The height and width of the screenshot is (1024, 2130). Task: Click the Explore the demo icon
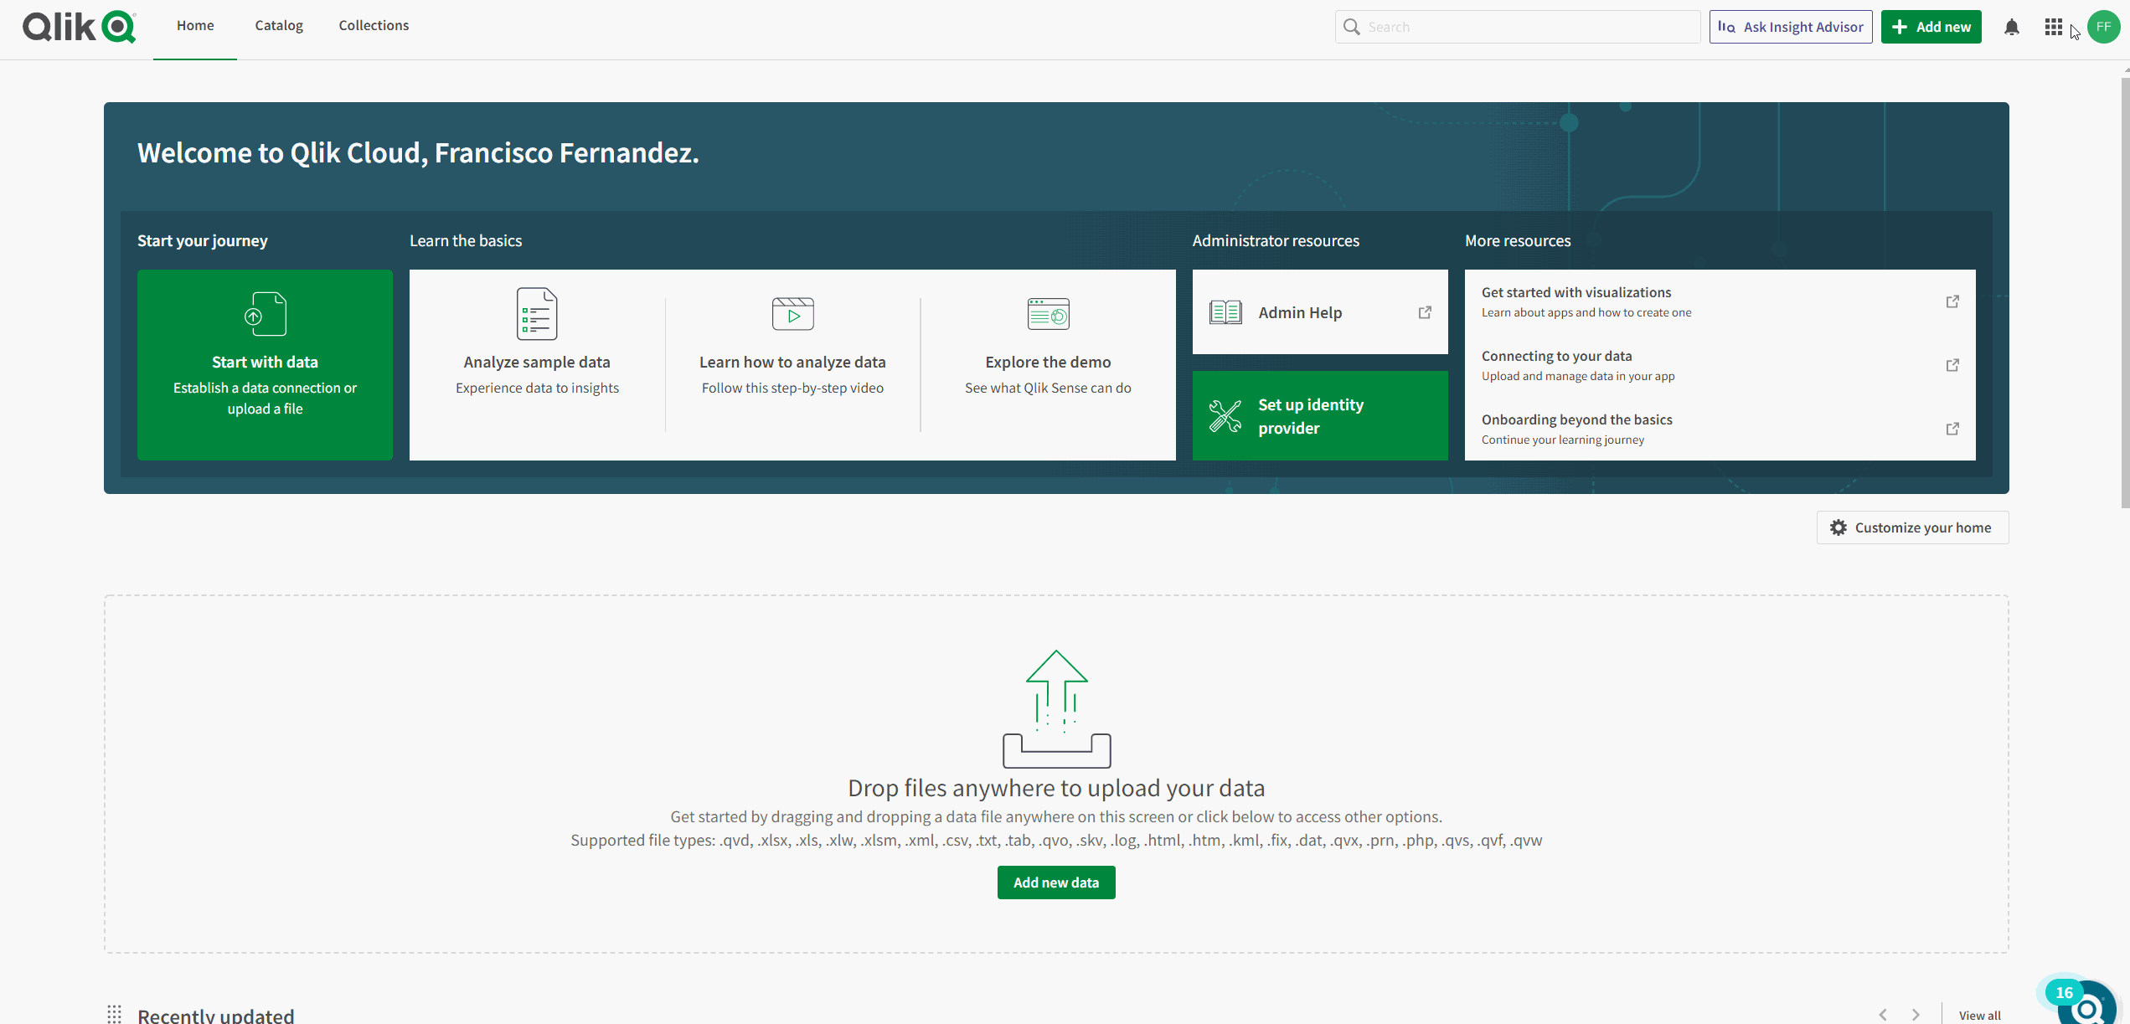1048,314
